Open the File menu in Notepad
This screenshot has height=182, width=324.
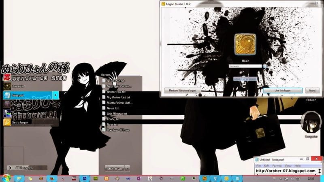tap(258, 166)
